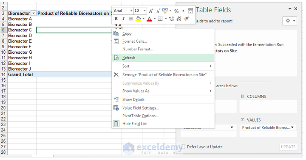306x160 pixels.
Task: Click the Refresh icon in context menu
Action: coord(116,58)
